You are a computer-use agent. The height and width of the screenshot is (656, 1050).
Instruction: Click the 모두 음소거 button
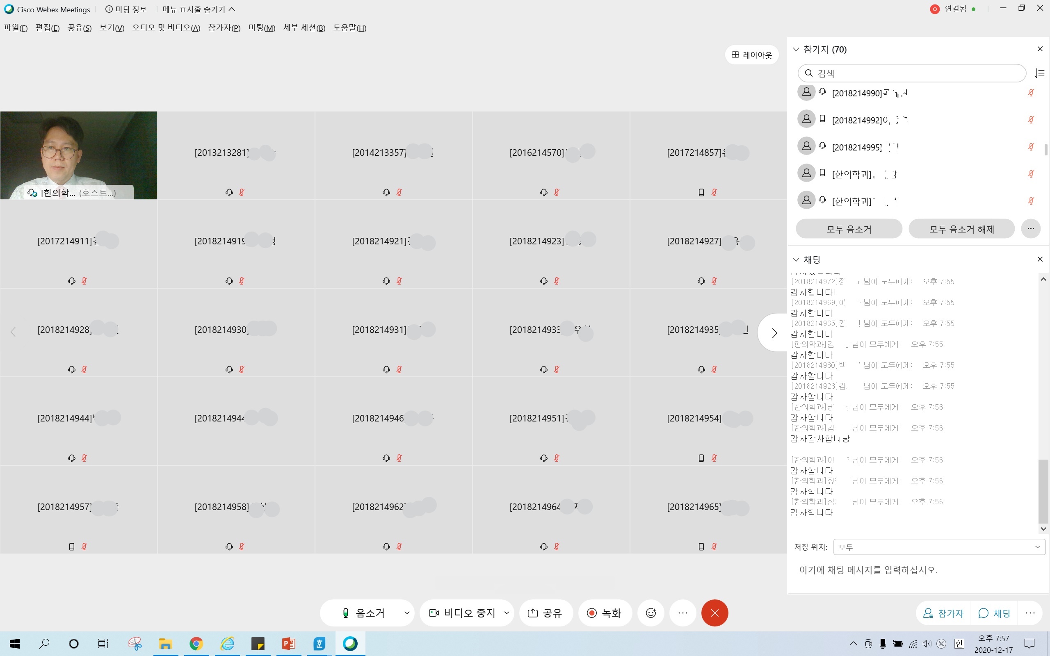pos(849,229)
